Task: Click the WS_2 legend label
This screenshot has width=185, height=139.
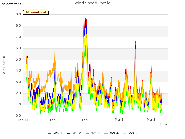Action: click(77, 133)
